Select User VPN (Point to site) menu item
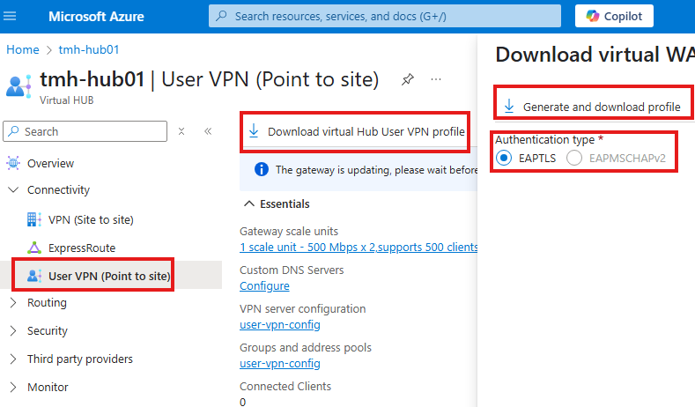 tap(109, 276)
